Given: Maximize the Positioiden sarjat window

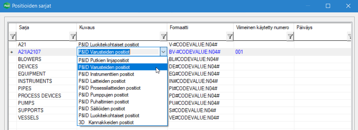Looking at the screenshot, I should tap(328, 6).
